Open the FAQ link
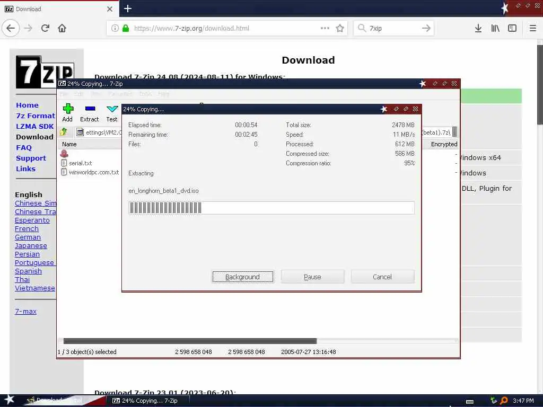Screen dimensions: 543x407 pyautogui.click(x=24, y=147)
